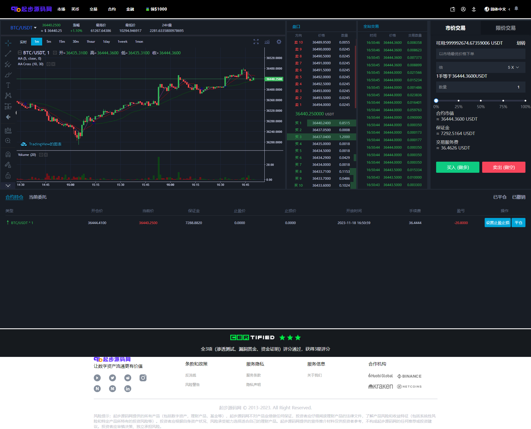Collapse the drawing toolbar side handle

[x=16, y=113]
